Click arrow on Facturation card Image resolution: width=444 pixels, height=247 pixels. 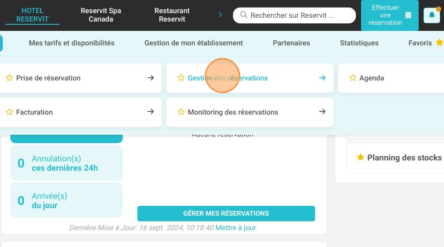pos(151,112)
